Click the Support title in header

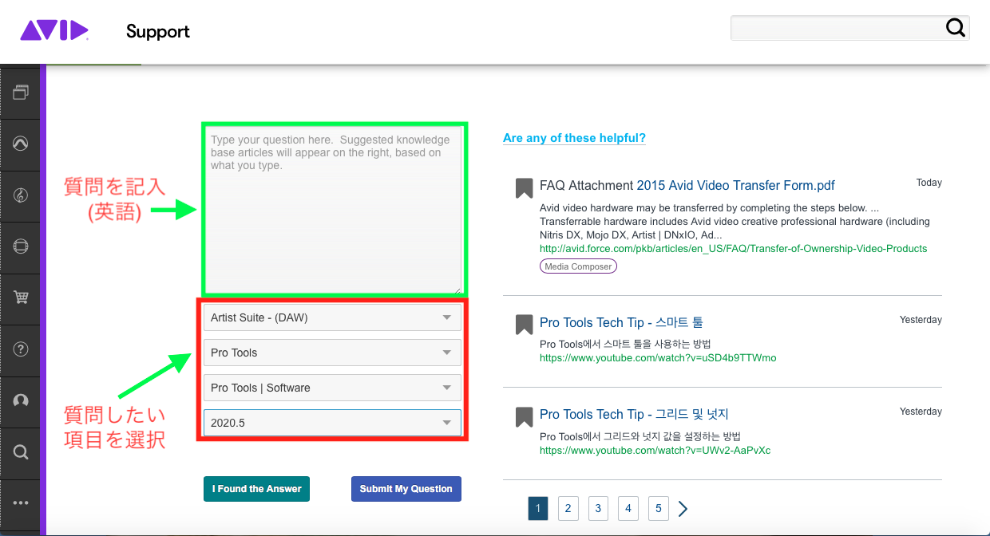pos(158,32)
